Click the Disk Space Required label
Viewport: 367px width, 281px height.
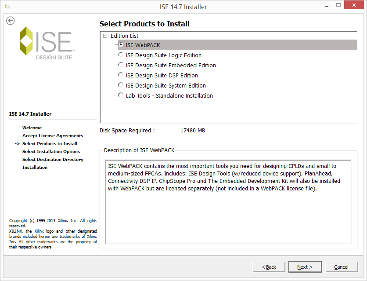pos(127,131)
